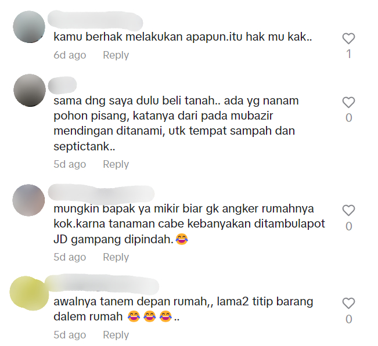This screenshot has width=378, height=346.
Task: Like the 'sama dng saya dulu beli tanah' comment
Action: pos(348,102)
